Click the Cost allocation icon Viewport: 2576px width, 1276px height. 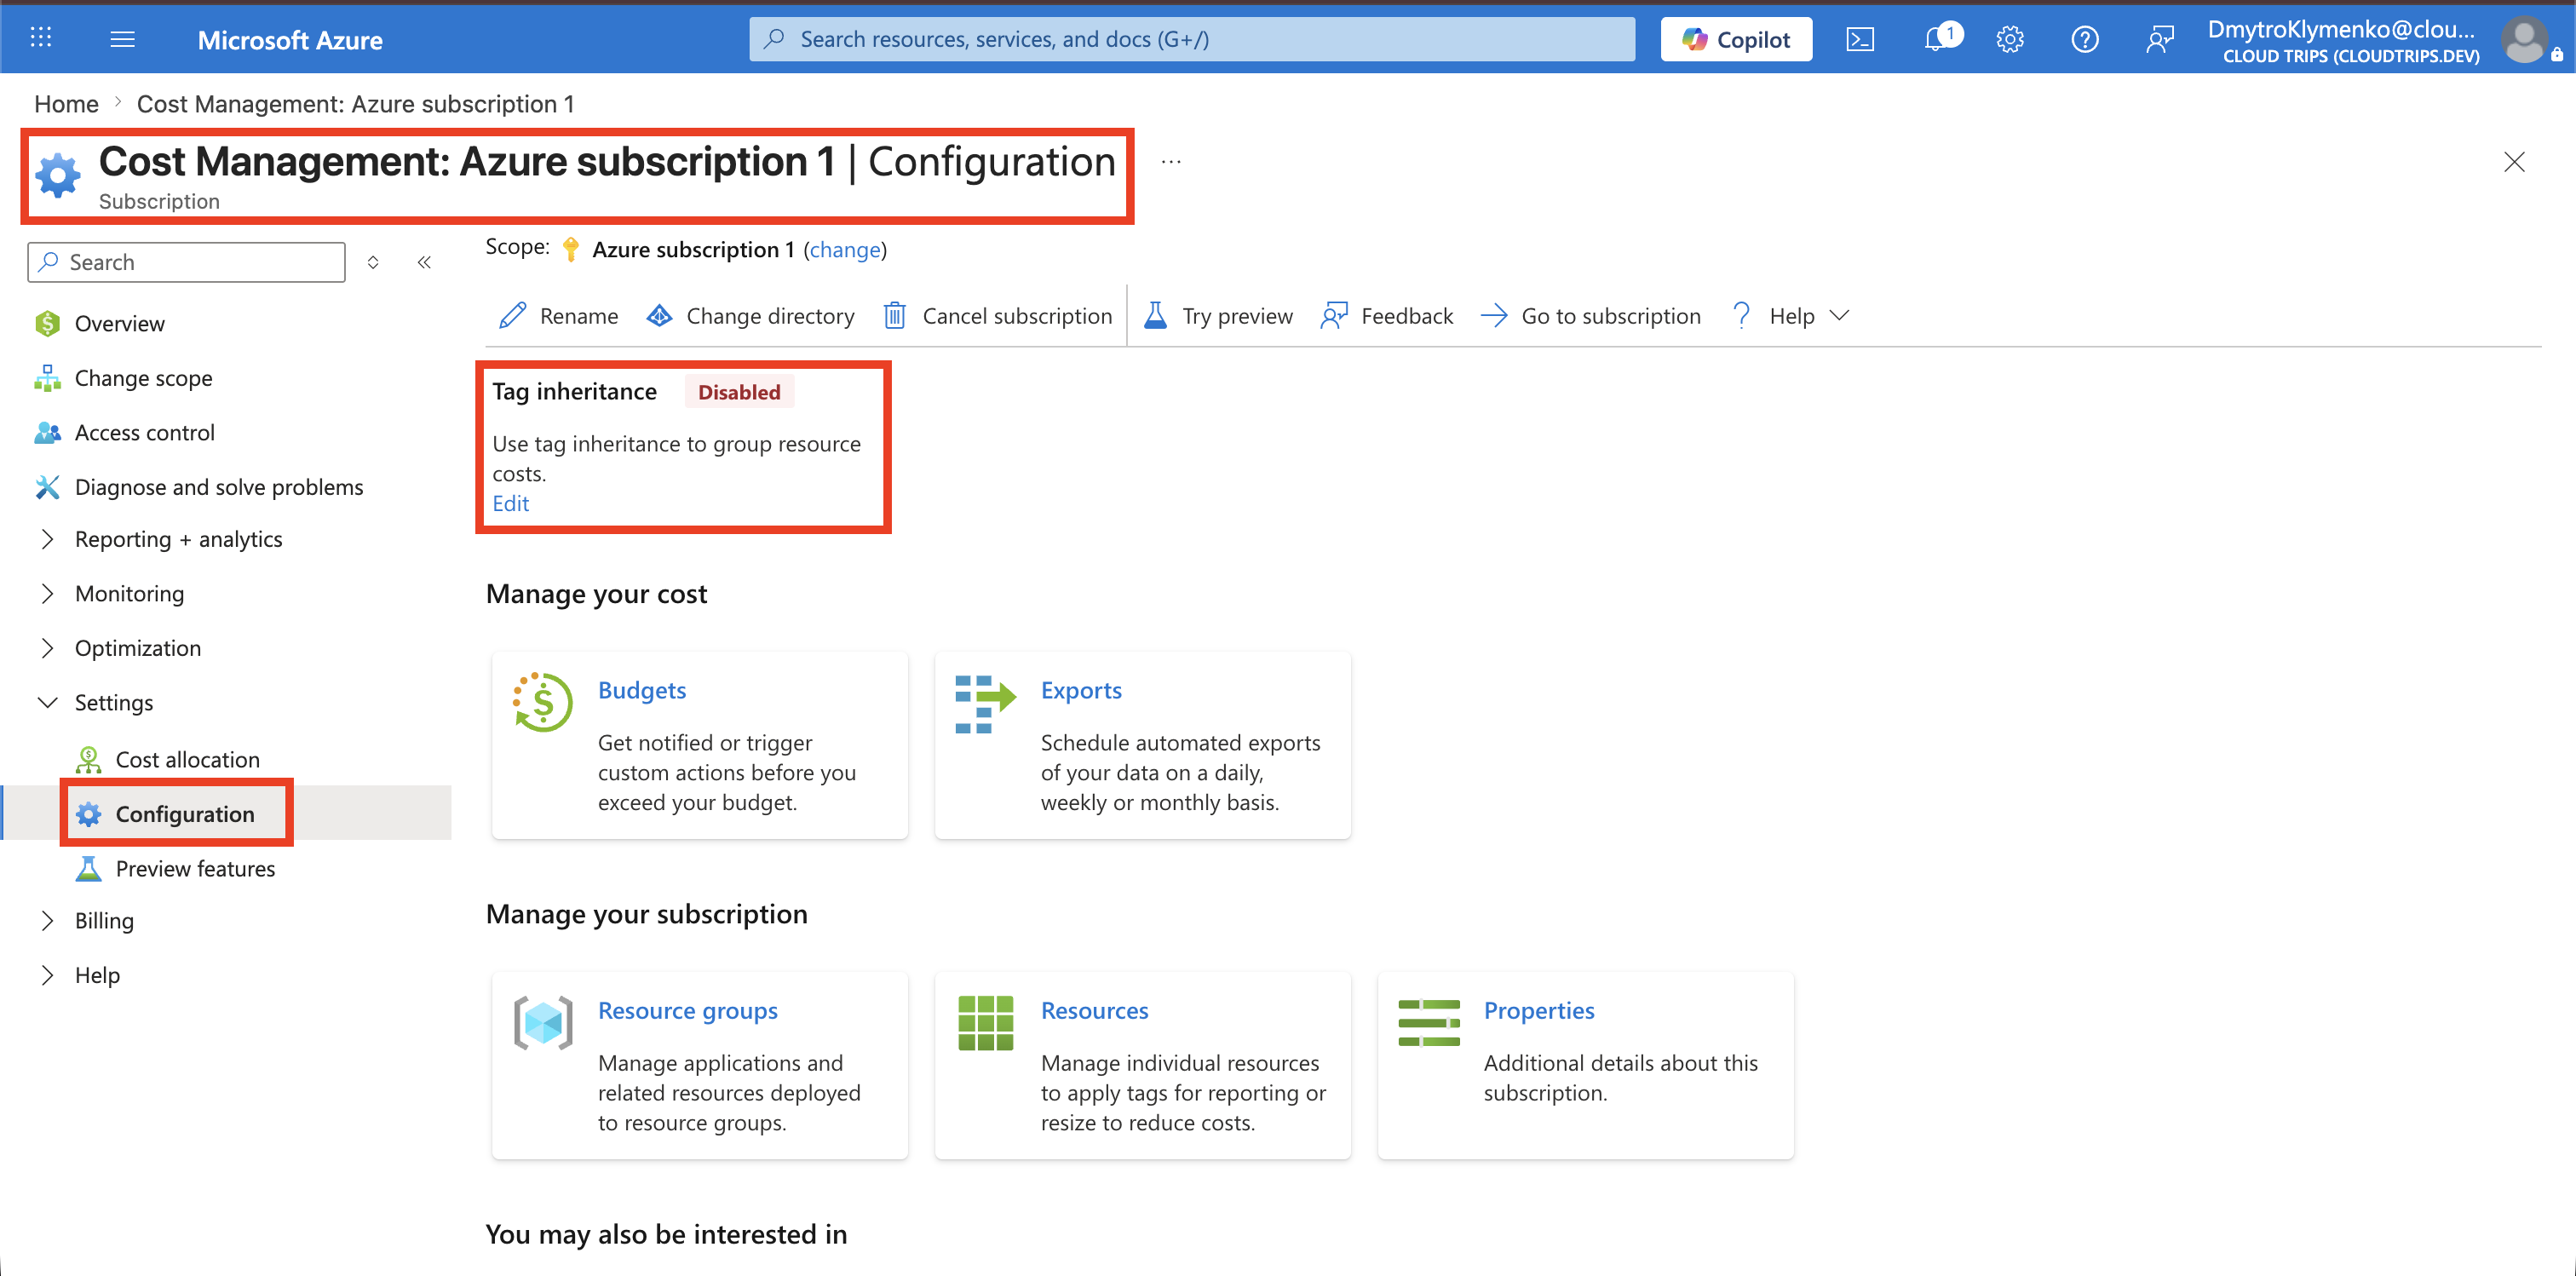pyautogui.click(x=88, y=760)
